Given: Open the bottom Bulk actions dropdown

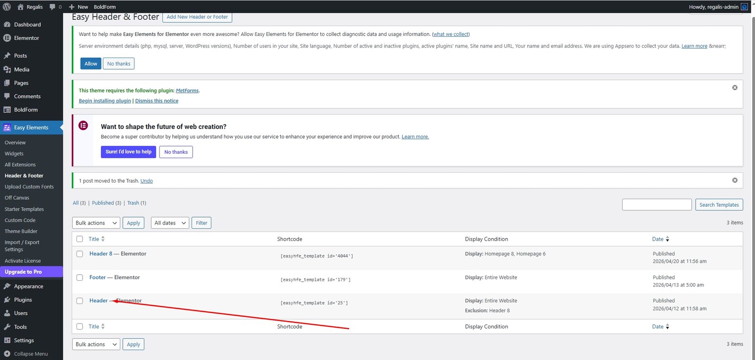Looking at the screenshot, I should click(96, 344).
